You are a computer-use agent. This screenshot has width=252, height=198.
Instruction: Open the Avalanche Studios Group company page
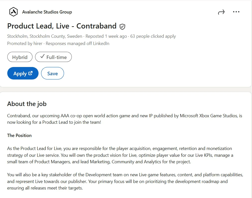click(47, 12)
